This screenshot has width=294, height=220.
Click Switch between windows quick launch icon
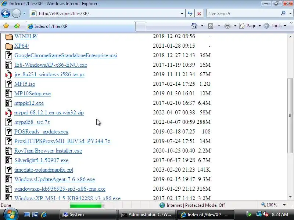pyautogui.click(x=35, y=214)
